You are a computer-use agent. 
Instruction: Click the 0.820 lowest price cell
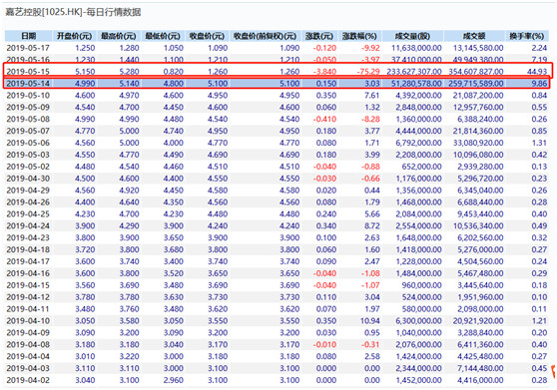point(174,72)
